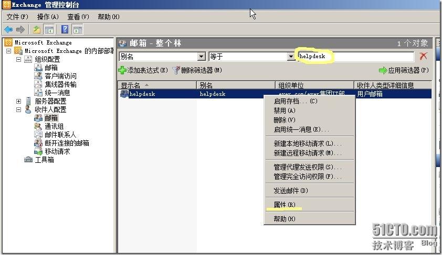Select 客户端访问 under 组织配置

point(60,76)
